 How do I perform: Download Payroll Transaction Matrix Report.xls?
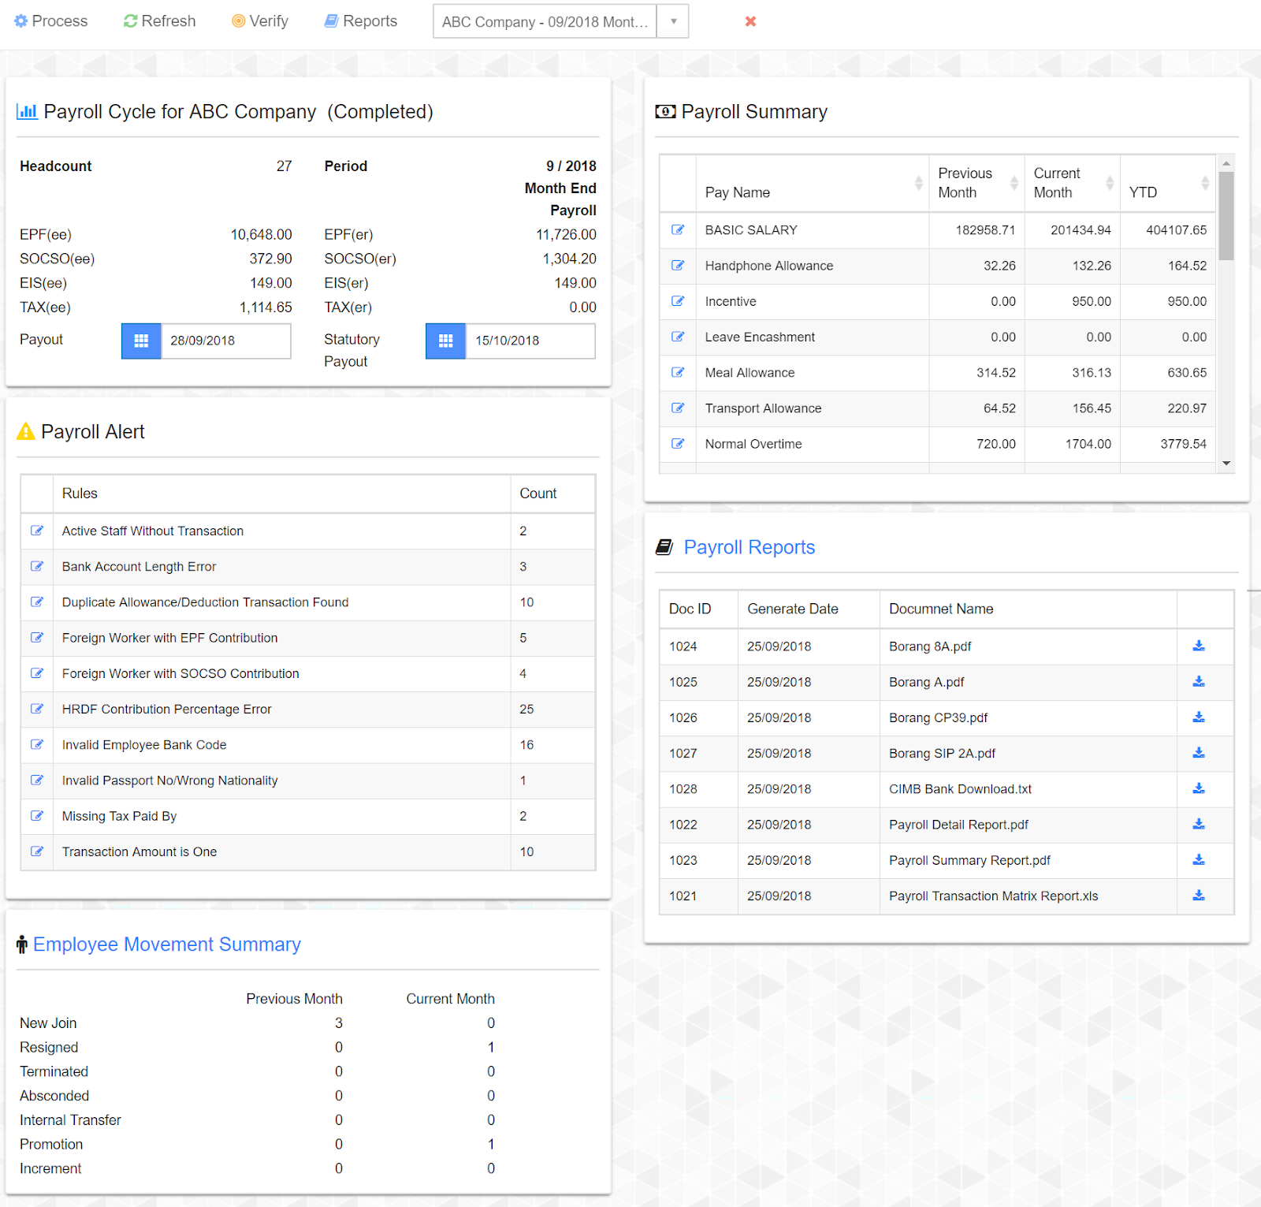click(x=1198, y=896)
